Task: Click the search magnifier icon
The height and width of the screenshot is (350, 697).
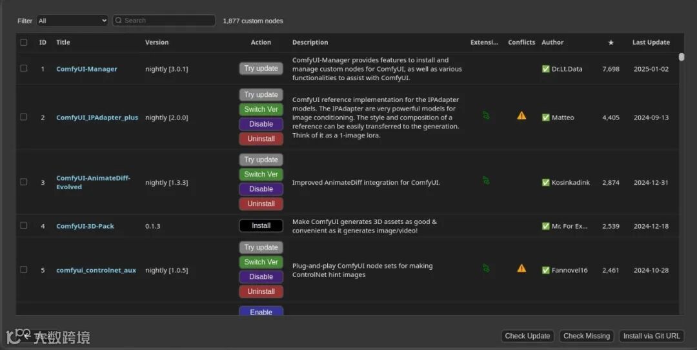Action: coord(118,21)
